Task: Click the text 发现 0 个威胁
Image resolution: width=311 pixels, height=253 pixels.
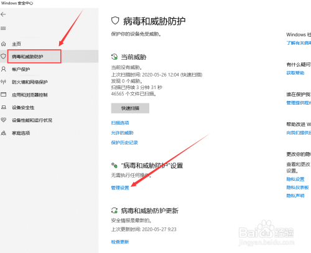Action: pyautogui.click(x=127, y=81)
